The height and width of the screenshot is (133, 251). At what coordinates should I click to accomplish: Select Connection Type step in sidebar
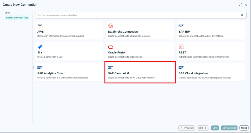[17, 18]
